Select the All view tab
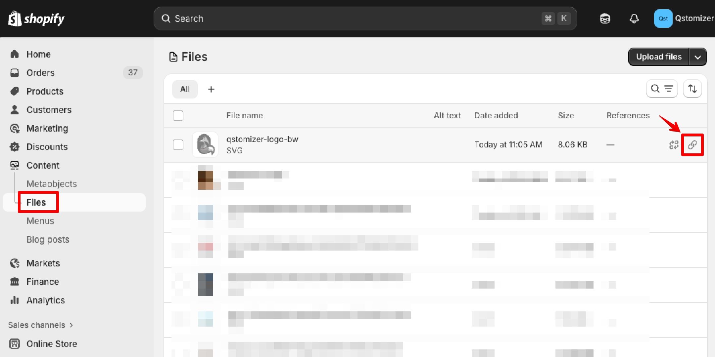 (185, 89)
